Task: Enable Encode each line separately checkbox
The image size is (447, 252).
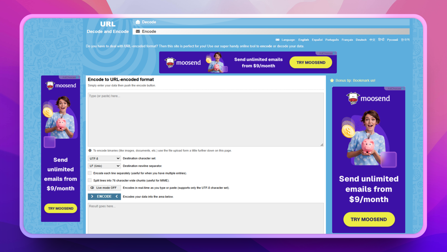Action: [x=90, y=173]
